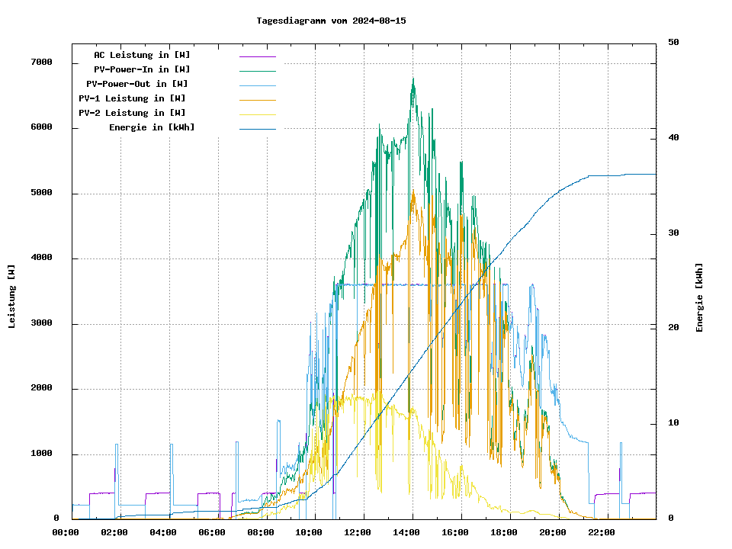Click the 00:00 tick on the time axis

pos(66,532)
